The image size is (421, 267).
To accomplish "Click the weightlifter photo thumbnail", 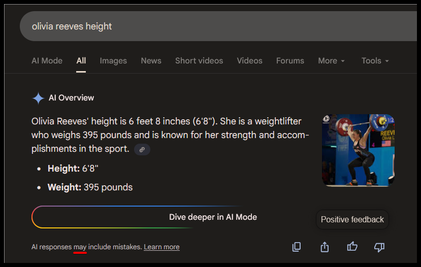I will 358,150.
